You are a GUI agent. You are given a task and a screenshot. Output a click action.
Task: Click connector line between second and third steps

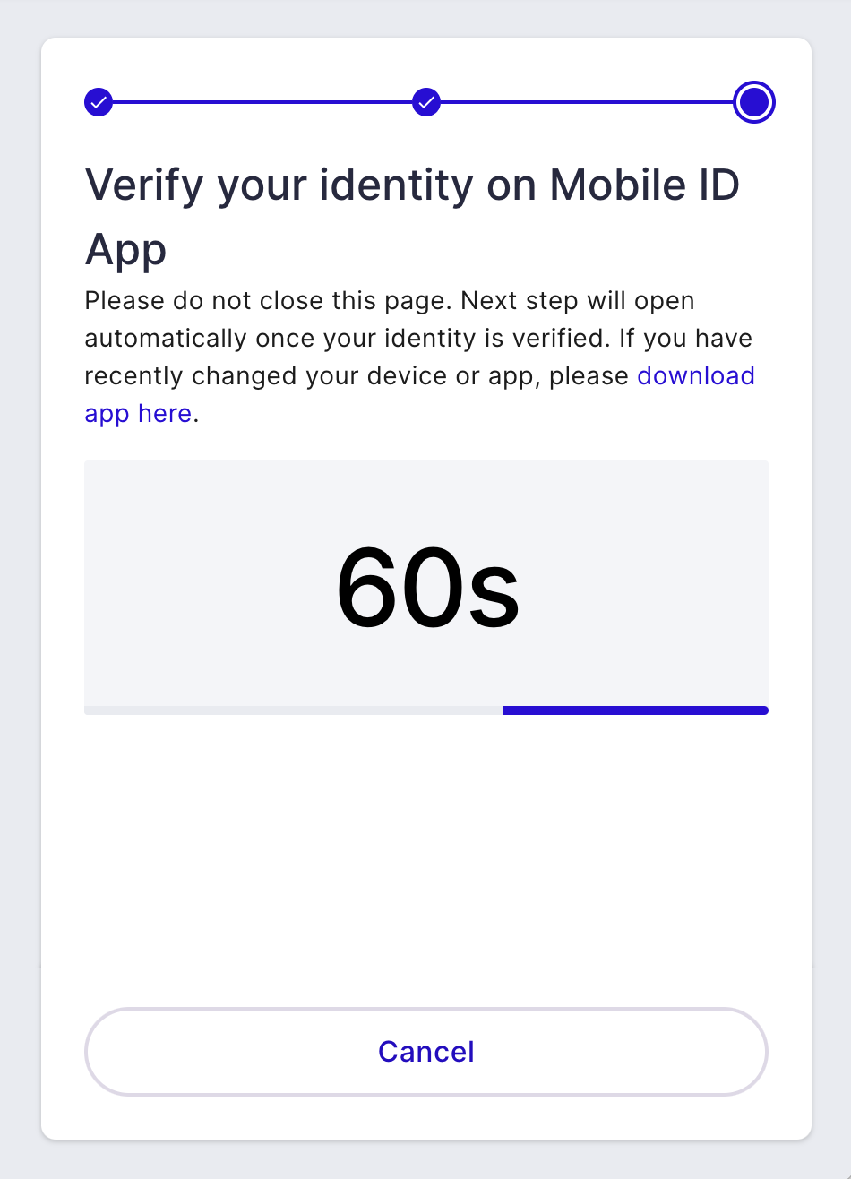click(587, 102)
